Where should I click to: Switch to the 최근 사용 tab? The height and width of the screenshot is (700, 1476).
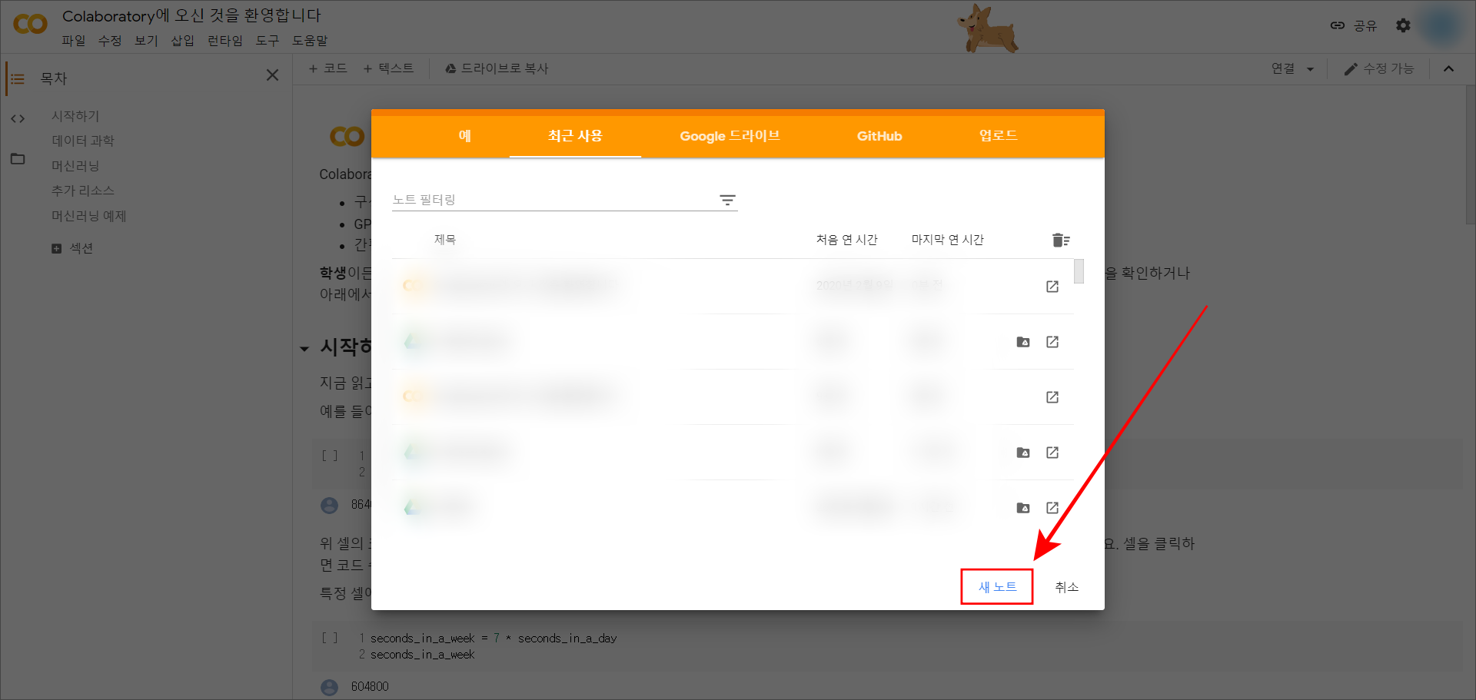tap(575, 136)
